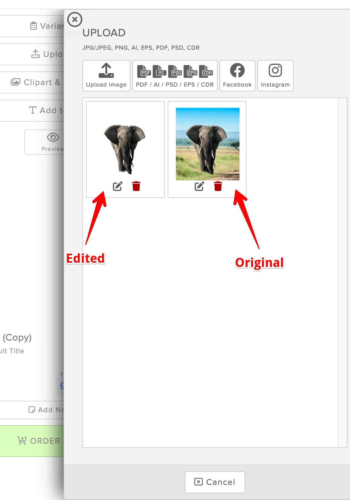350x500 pixels.
Task: Click the upload arrow icon
Action: (106, 71)
